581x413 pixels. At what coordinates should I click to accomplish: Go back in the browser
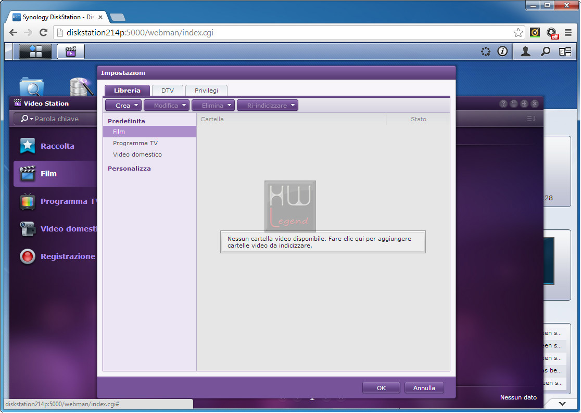pyautogui.click(x=14, y=33)
